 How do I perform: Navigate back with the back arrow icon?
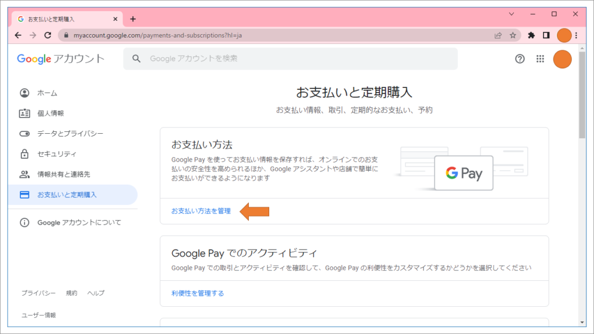(18, 35)
